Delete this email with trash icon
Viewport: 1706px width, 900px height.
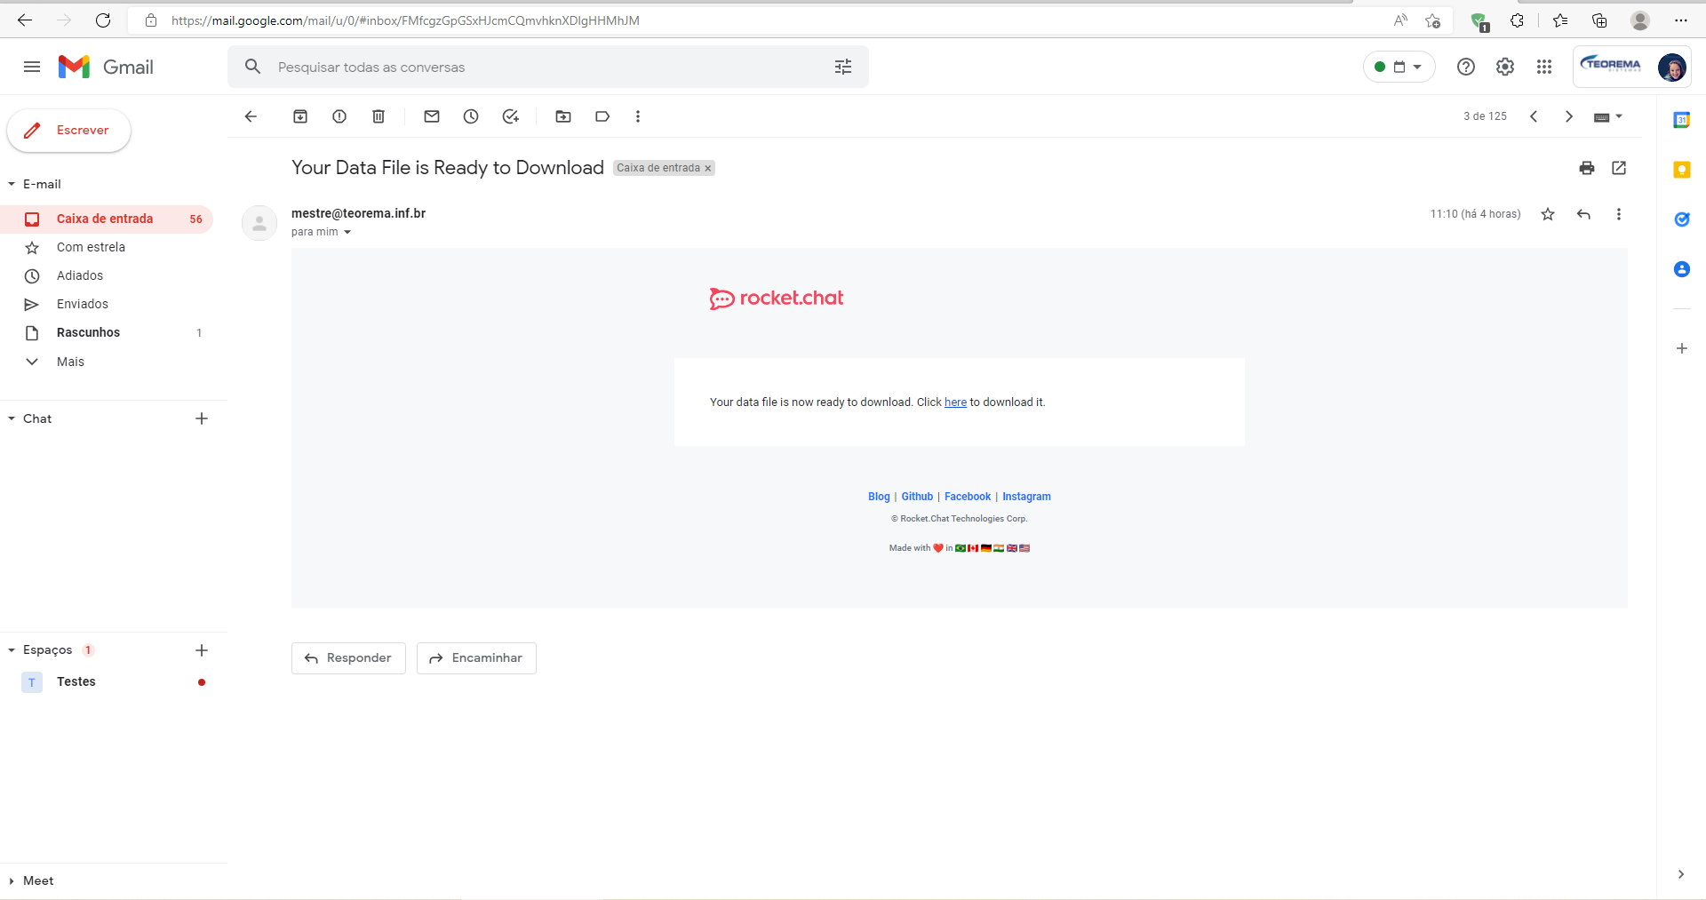coord(379,116)
